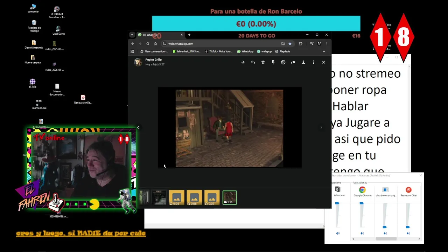448x252 pixels.
Task: Go to message in WhatsApp viewer
Action: (243, 62)
